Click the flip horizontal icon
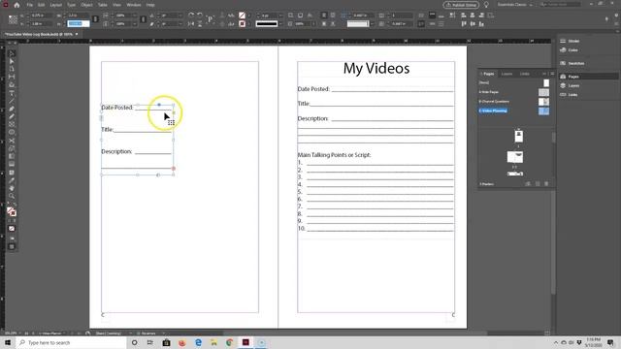This screenshot has width=621, height=349. [x=191, y=23]
